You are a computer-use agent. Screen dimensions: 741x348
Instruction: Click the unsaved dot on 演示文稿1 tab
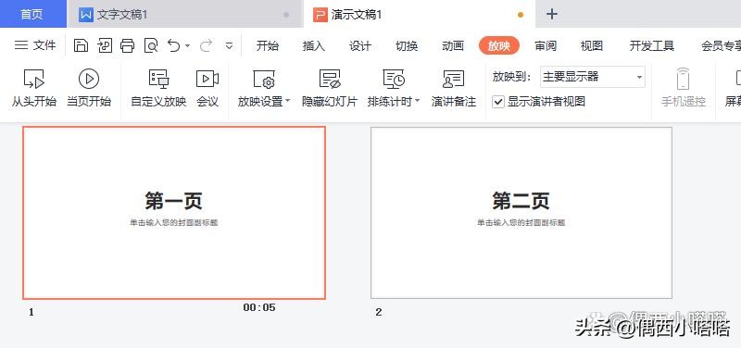coord(521,15)
